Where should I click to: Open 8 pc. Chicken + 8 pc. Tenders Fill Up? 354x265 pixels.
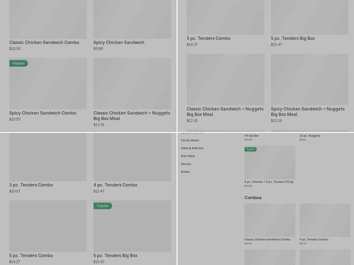point(269,182)
